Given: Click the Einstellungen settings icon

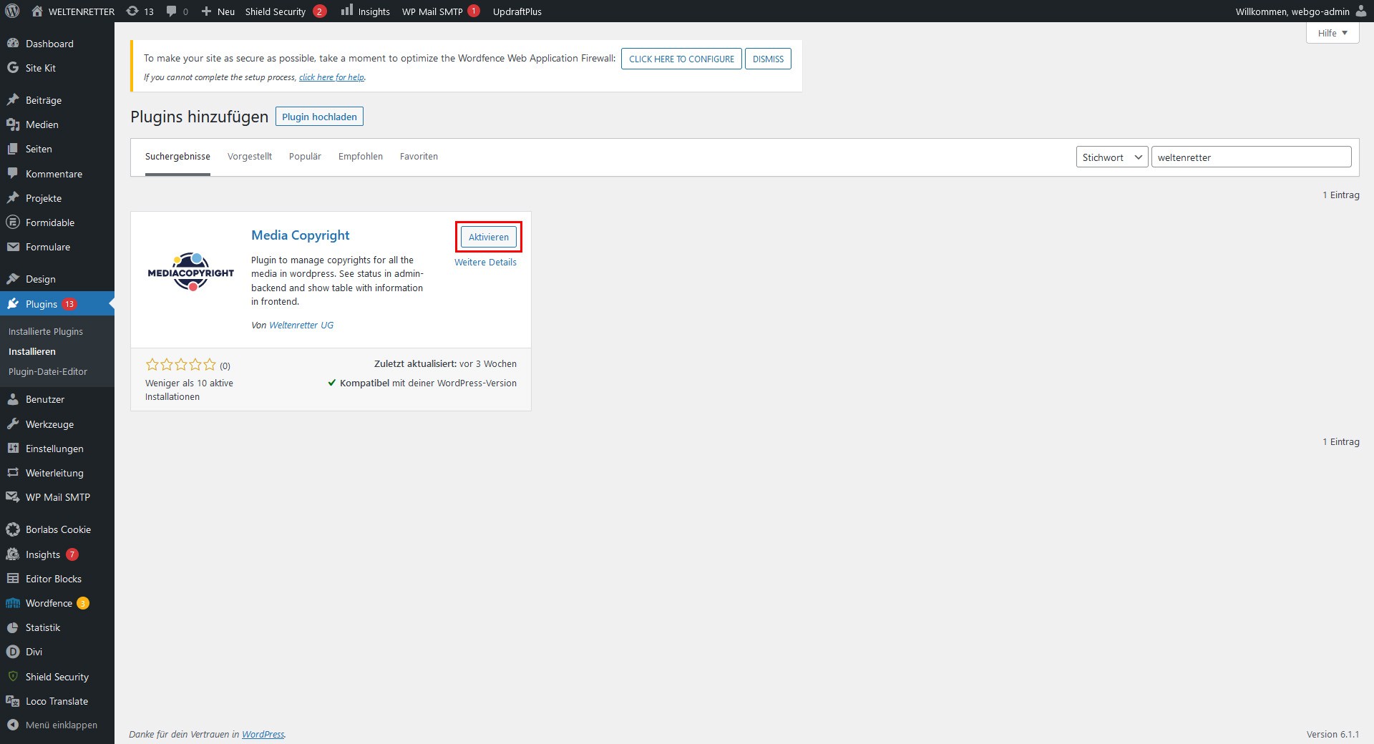Looking at the screenshot, I should [x=13, y=449].
